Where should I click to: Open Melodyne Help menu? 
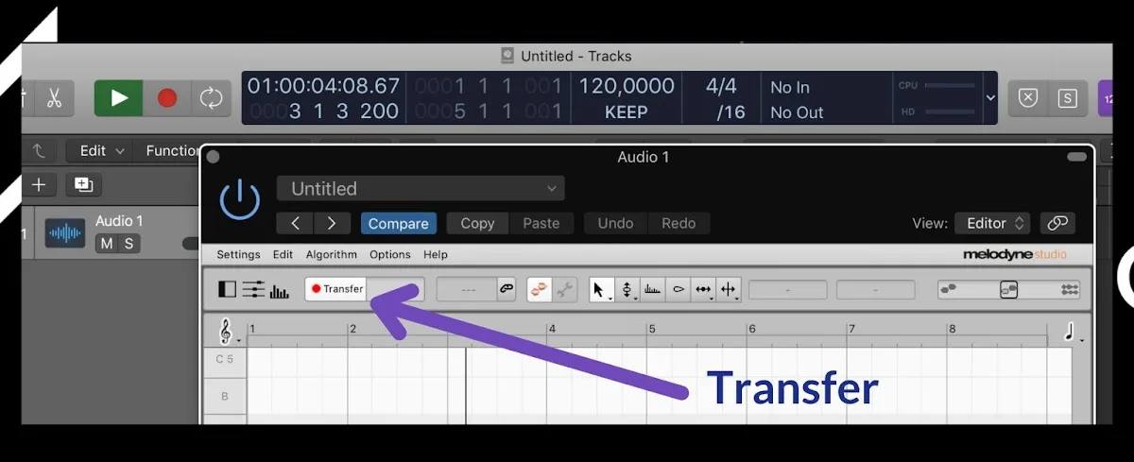pyautogui.click(x=435, y=254)
